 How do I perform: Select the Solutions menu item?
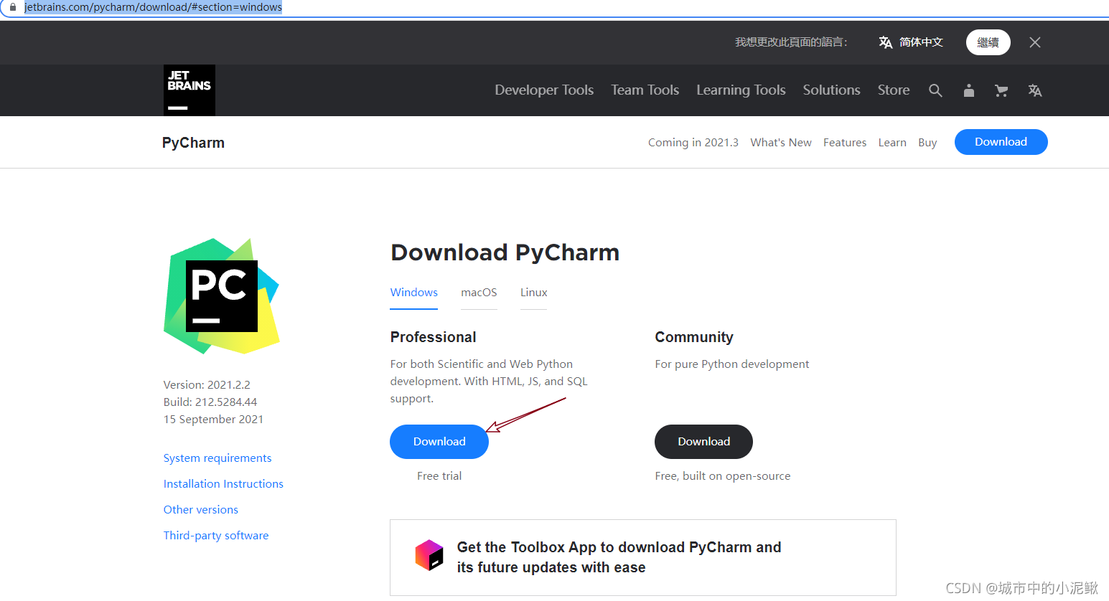click(830, 90)
